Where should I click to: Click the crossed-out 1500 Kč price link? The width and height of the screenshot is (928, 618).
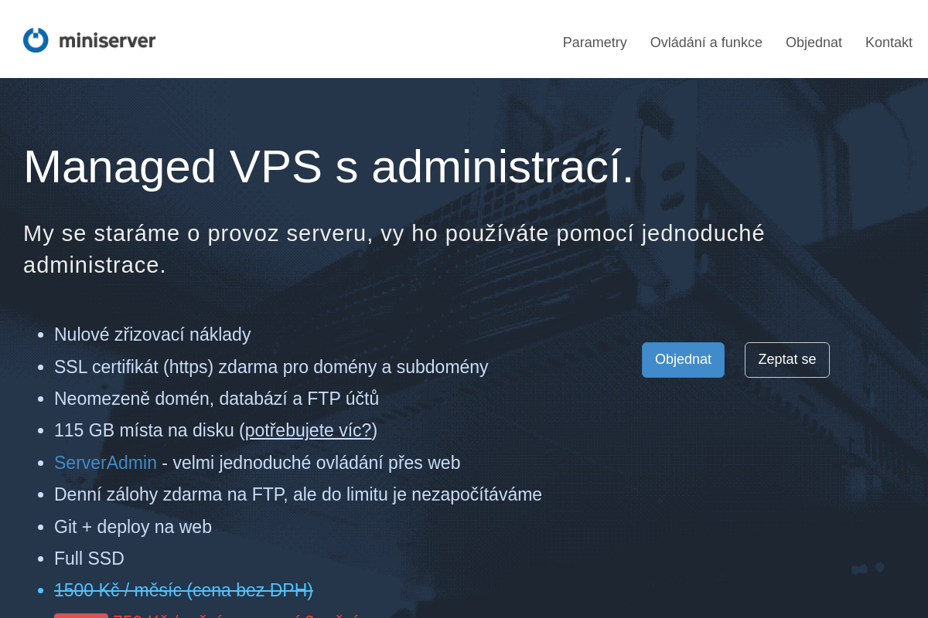point(183,589)
